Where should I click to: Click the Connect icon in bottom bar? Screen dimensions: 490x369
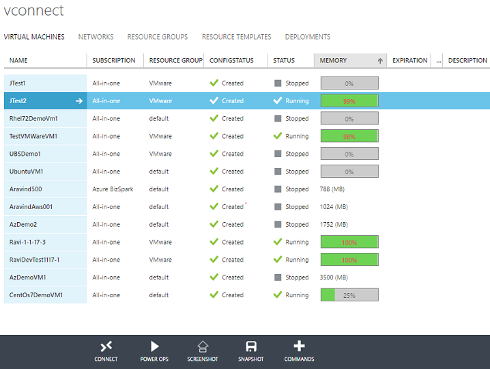tap(106, 346)
